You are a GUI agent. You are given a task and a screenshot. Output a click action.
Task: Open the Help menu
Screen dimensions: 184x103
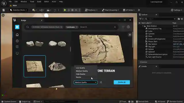tap(61, 2)
